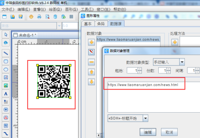Click the blue document tool above the curve tool
Image resolution: width=200 pixels, height=138 pixels.
point(6,126)
